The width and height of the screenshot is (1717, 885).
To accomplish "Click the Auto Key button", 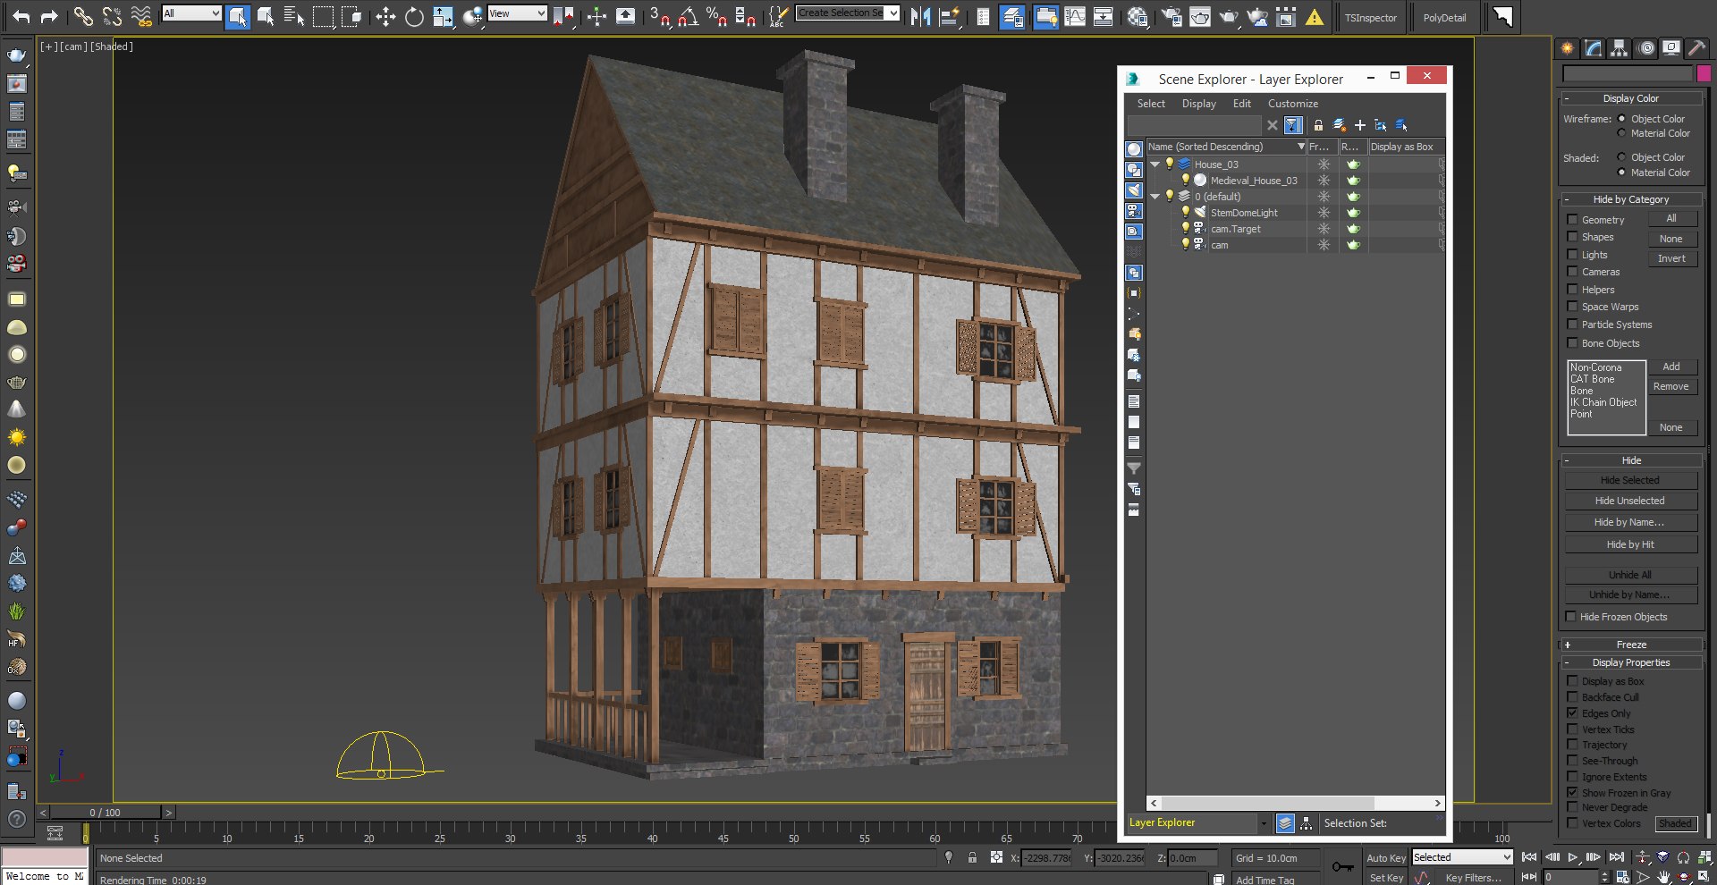I will point(1386,858).
